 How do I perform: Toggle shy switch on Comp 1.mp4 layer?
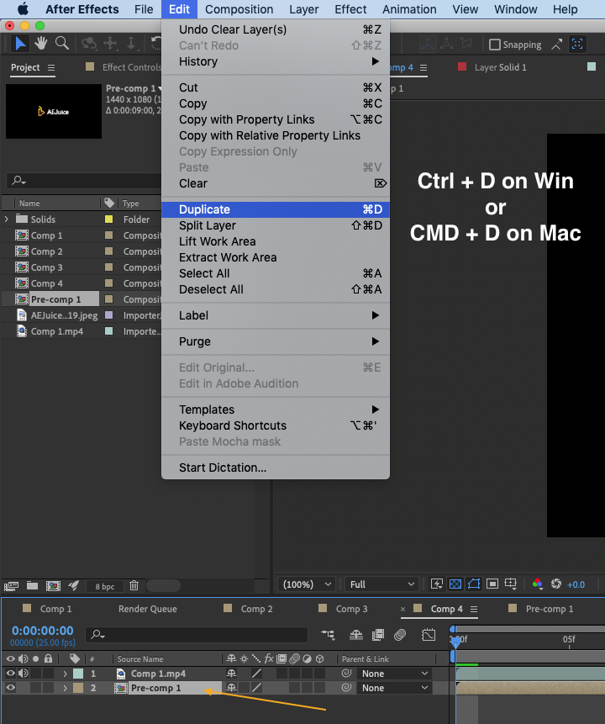[x=231, y=674]
